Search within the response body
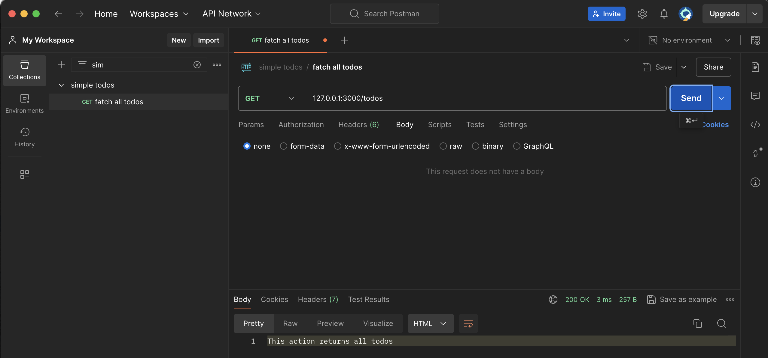This screenshot has width=768, height=358. click(x=722, y=324)
